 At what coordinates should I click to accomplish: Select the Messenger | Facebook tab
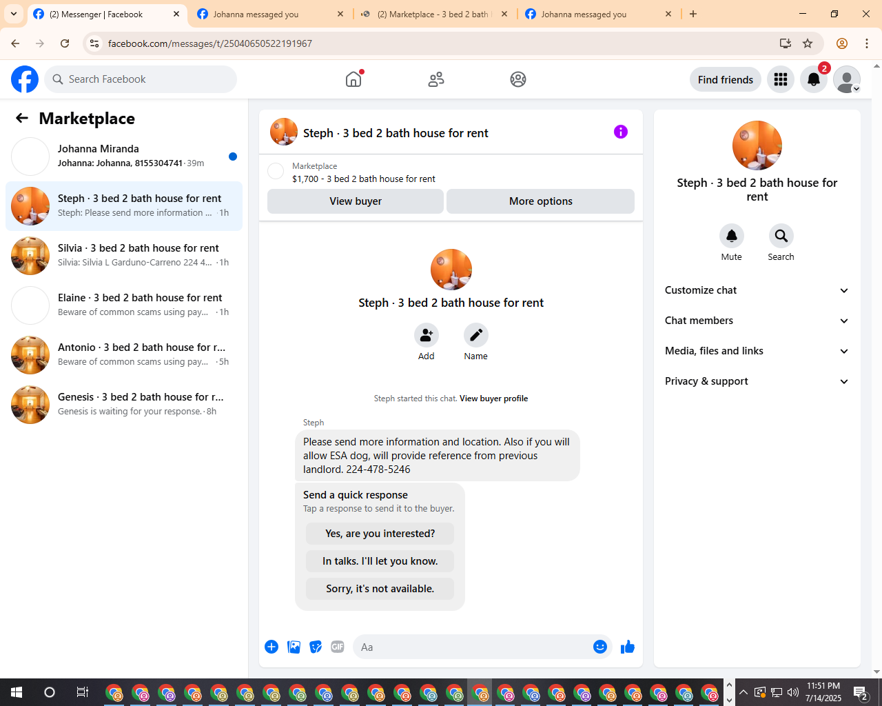[x=106, y=14]
